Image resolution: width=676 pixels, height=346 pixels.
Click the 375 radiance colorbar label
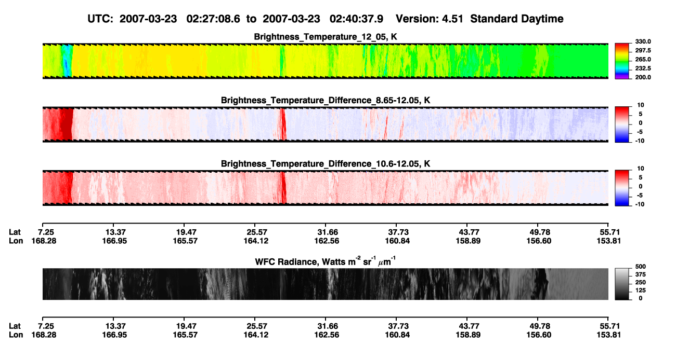click(x=640, y=274)
